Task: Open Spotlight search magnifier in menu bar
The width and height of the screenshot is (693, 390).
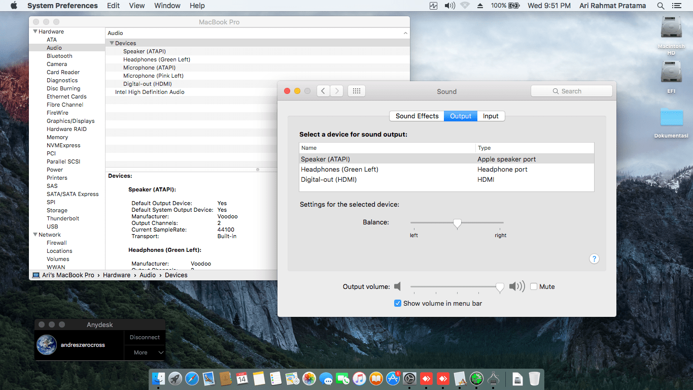Action: point(661,6)
